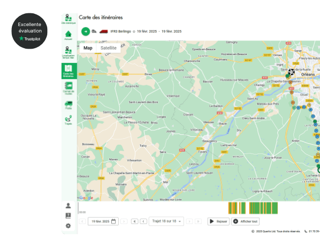Jump to last trajet double-arrow button

point(198,221)
